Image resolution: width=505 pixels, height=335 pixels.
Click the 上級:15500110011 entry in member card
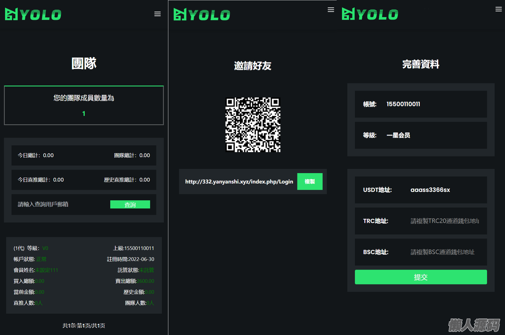point(134,248)
